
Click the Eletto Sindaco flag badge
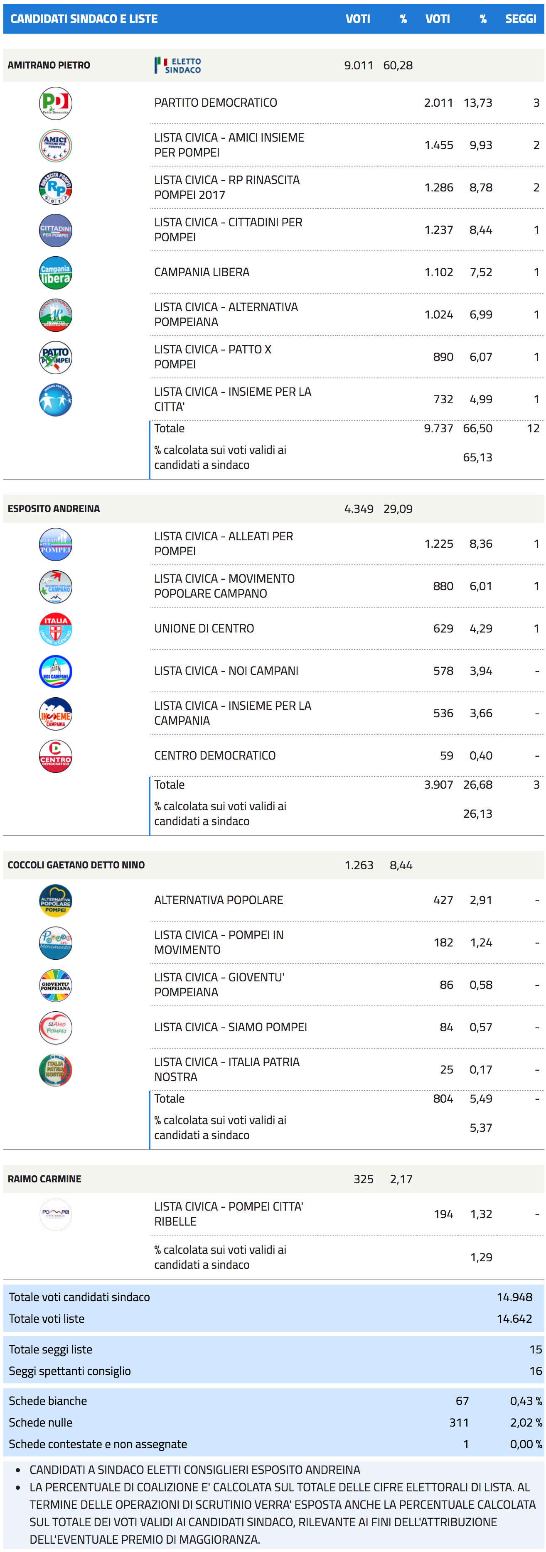click(178, 65)
